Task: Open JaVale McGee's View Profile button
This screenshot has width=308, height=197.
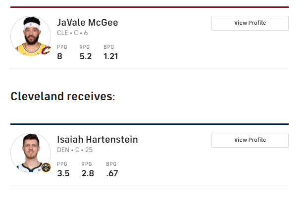Action: (x=250, y=23)
